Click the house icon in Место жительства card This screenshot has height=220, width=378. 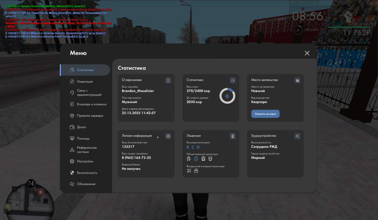click(x=297, y=80)
